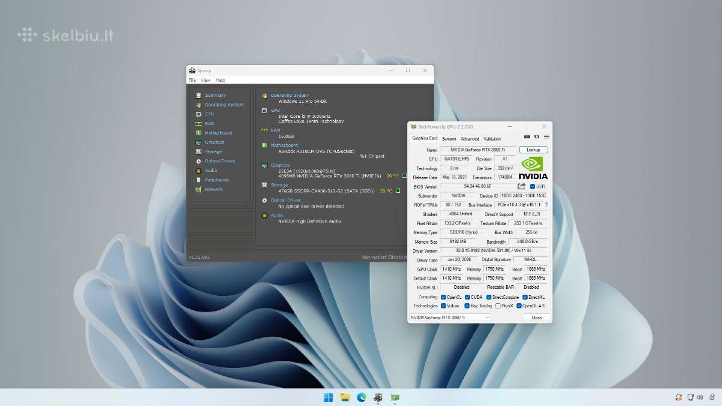Toggle Ray Tracing checkbox
Image resolution: width=722 pixels, height=406 pixels.
point(467,306)
